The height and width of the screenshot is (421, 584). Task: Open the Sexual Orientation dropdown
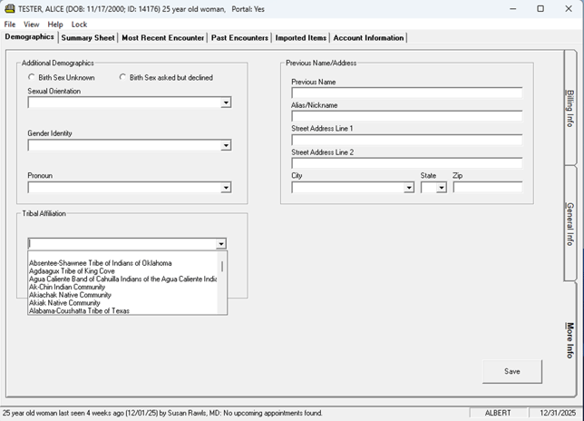pyautogui.click(x=226, y=103)
